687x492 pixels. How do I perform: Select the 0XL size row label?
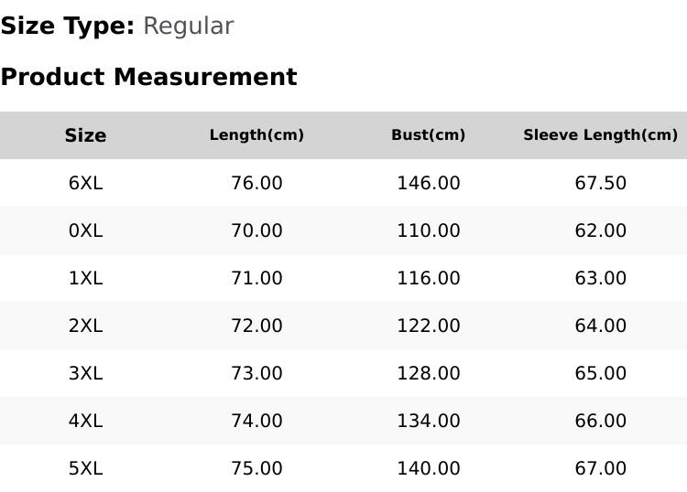pyautogui.click(x=85, y=230)
